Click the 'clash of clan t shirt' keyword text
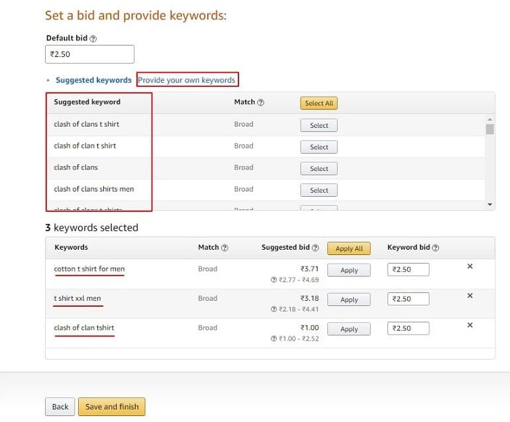The height and width of the screenshot is (422, 510). (x=85, y=146)
